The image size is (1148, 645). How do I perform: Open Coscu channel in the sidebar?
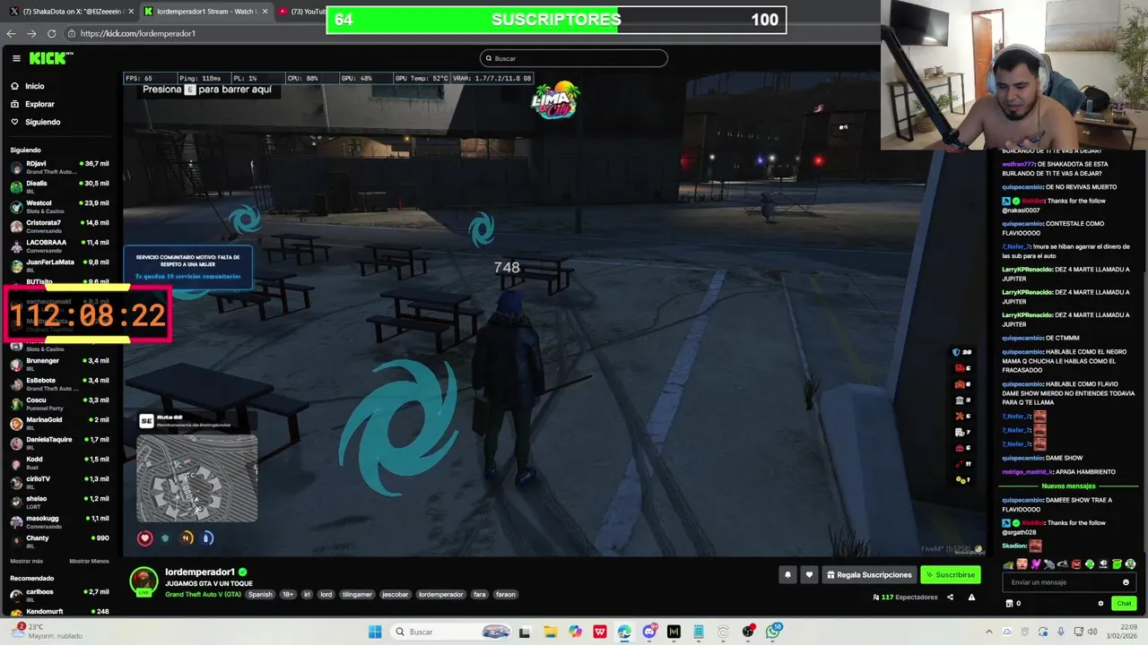(59, 403)
